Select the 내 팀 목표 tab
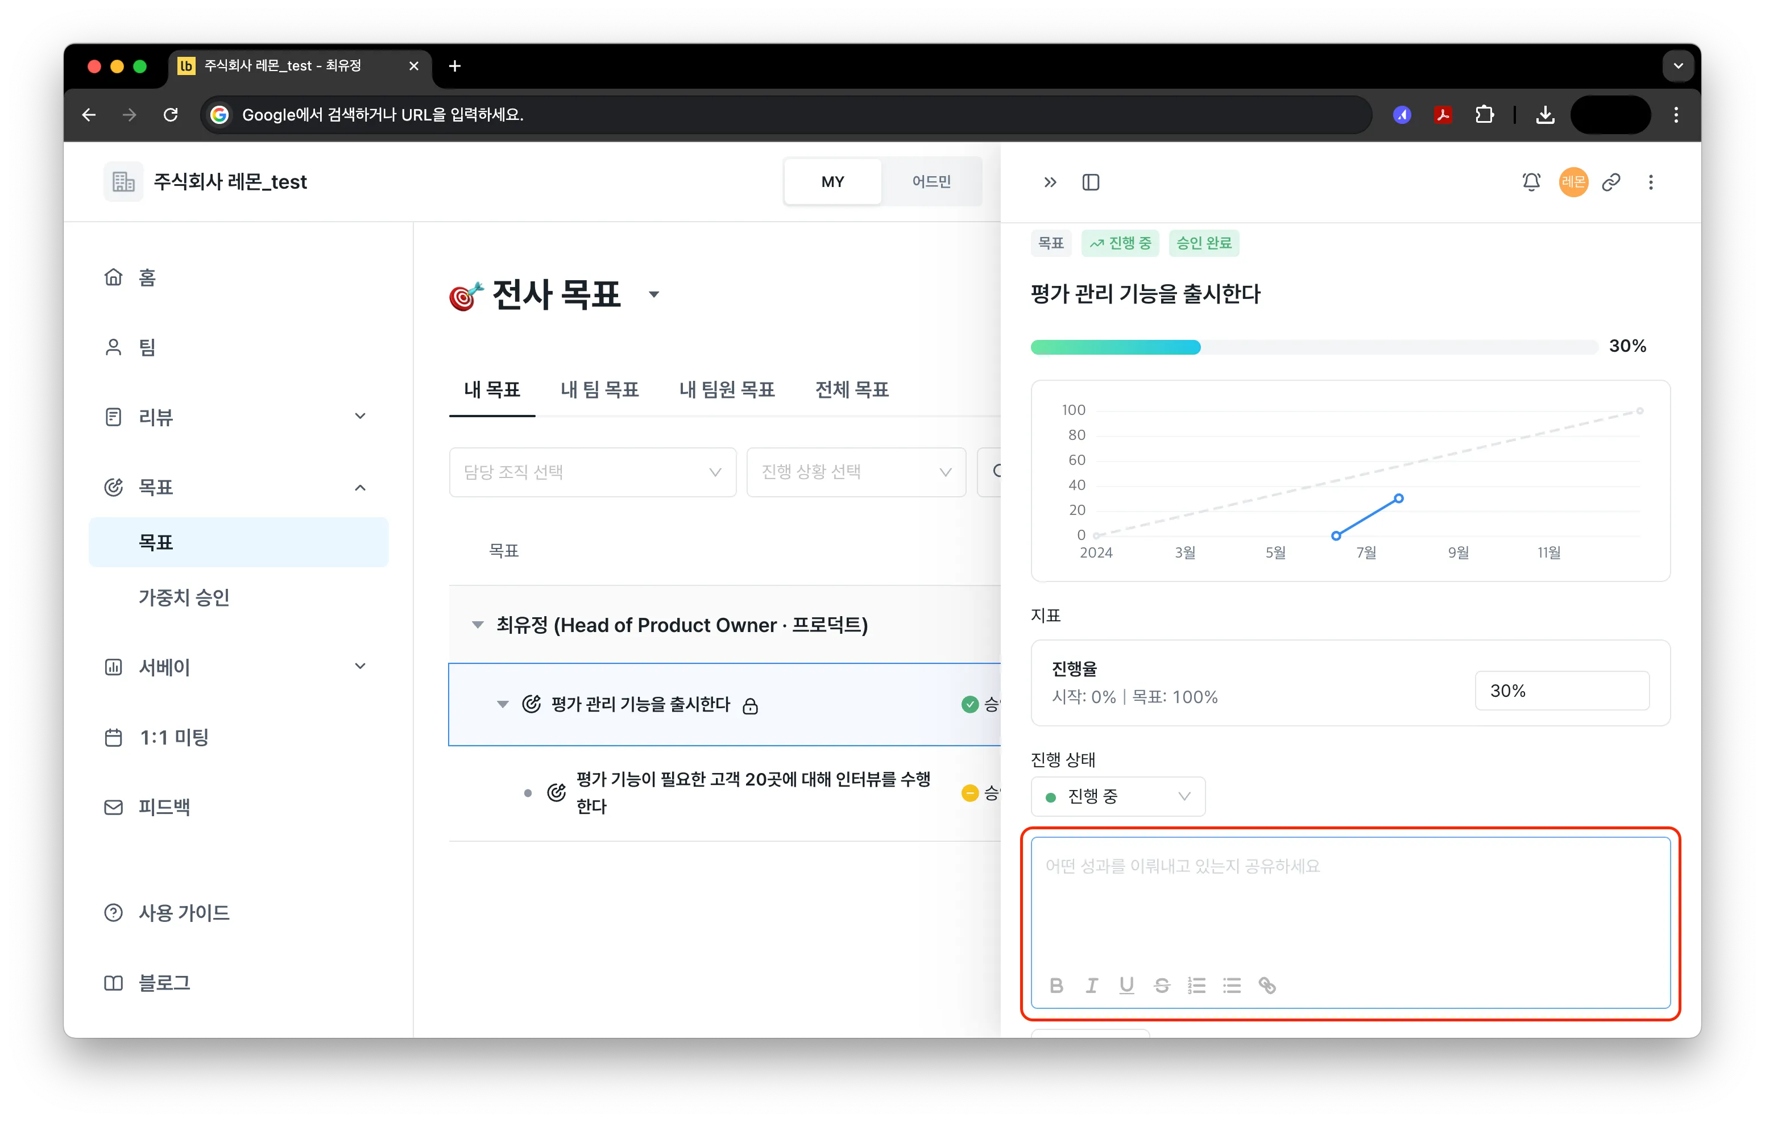1765x1122 pixels. click(599, 389)
